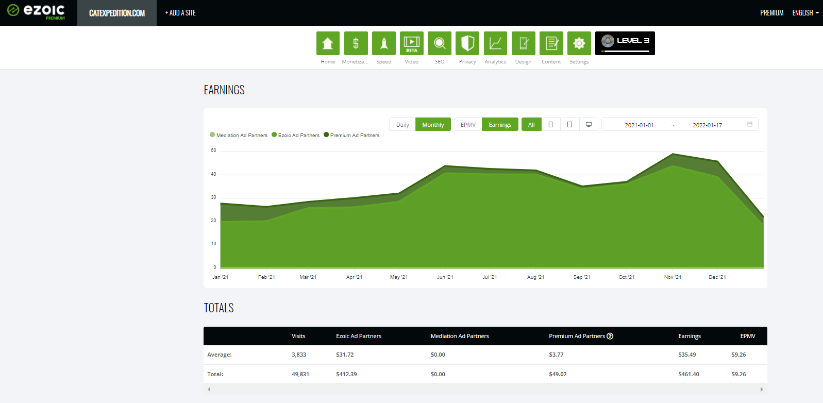Screen dimensions: 823x403
Task: Open the Design icon
Action: 523,43
